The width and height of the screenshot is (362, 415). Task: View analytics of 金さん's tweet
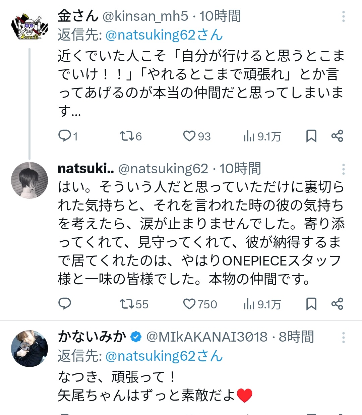[x=249, y=136]
